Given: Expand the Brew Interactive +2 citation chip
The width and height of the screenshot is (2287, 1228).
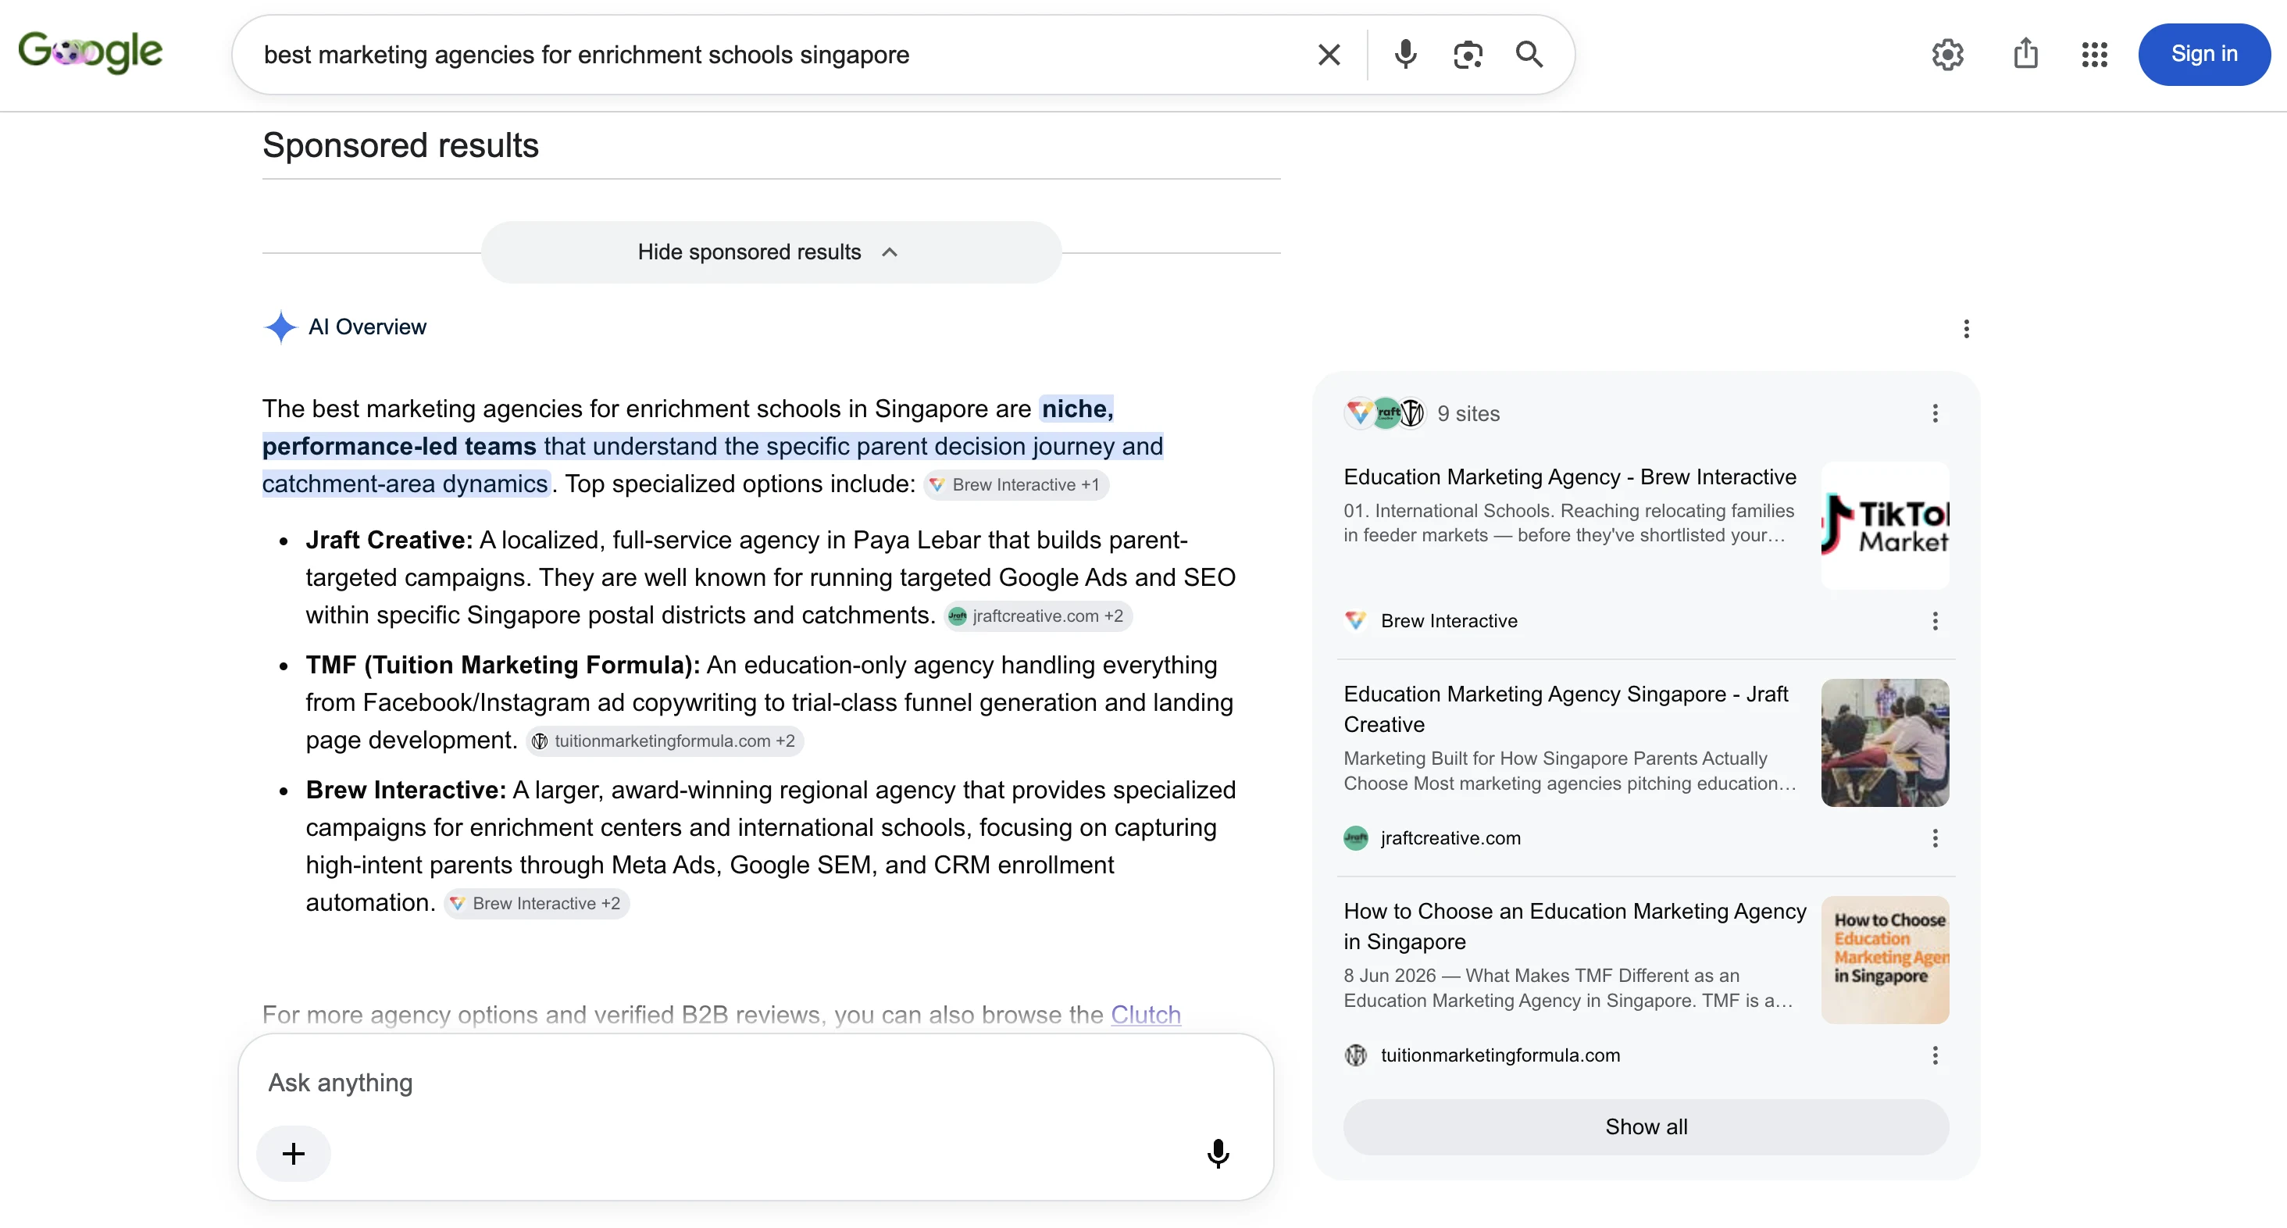Looking at the screenshot, I should pyautogui.click(x=537, y=904).
